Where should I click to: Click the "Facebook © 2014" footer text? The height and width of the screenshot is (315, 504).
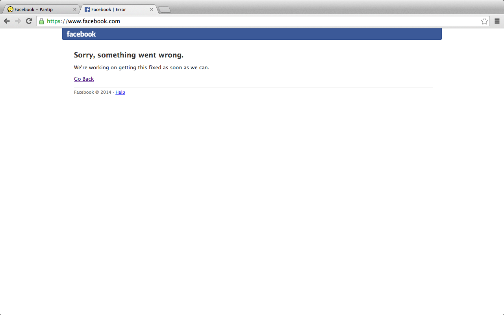click(x=93, y=92)
